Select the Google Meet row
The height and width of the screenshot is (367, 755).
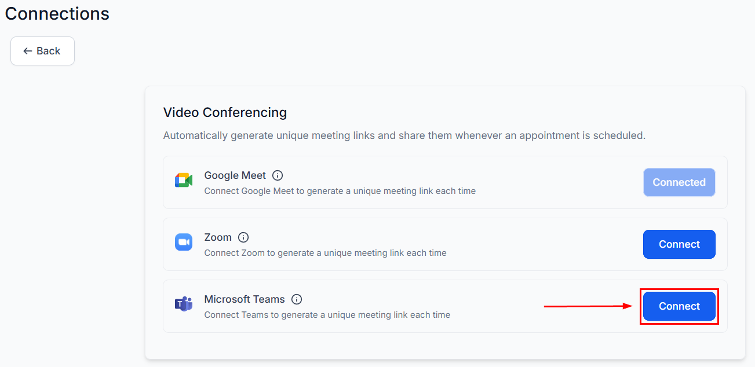(x=445, y=182)
